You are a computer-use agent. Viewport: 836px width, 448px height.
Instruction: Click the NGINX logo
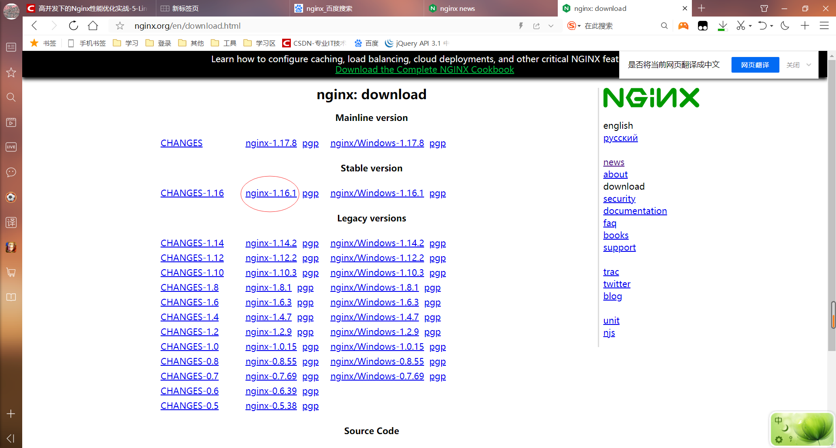651,98
